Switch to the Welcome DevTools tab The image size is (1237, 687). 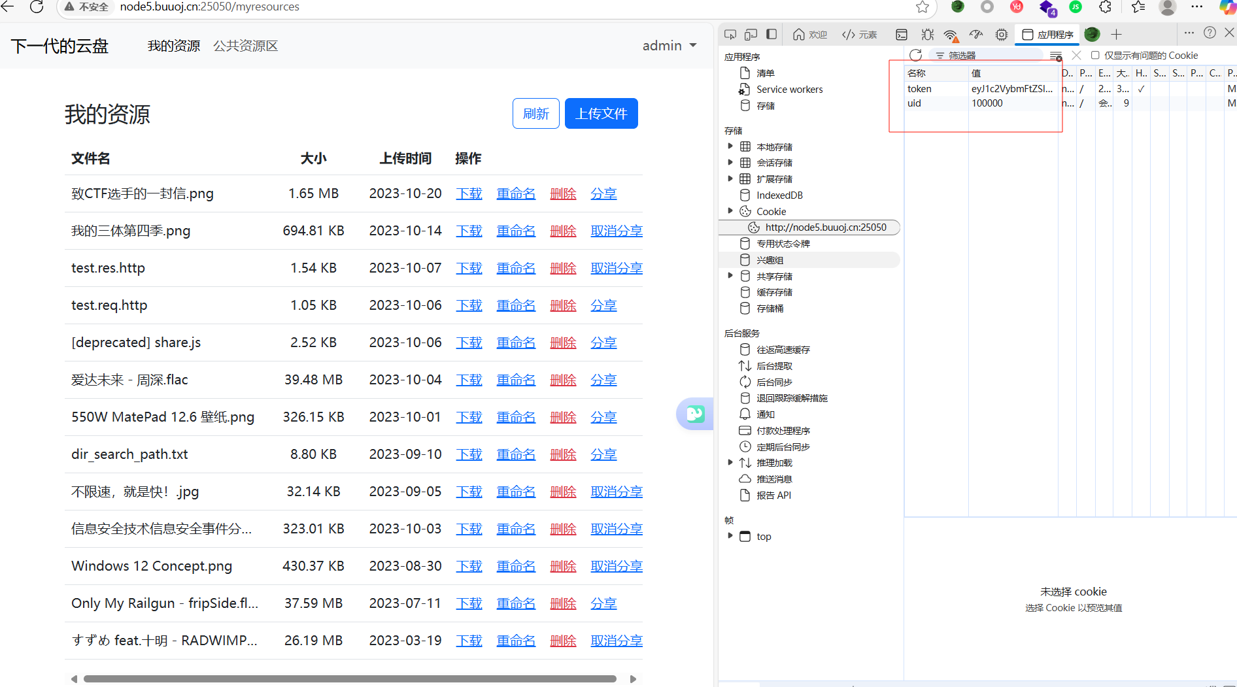click(810, 35)
